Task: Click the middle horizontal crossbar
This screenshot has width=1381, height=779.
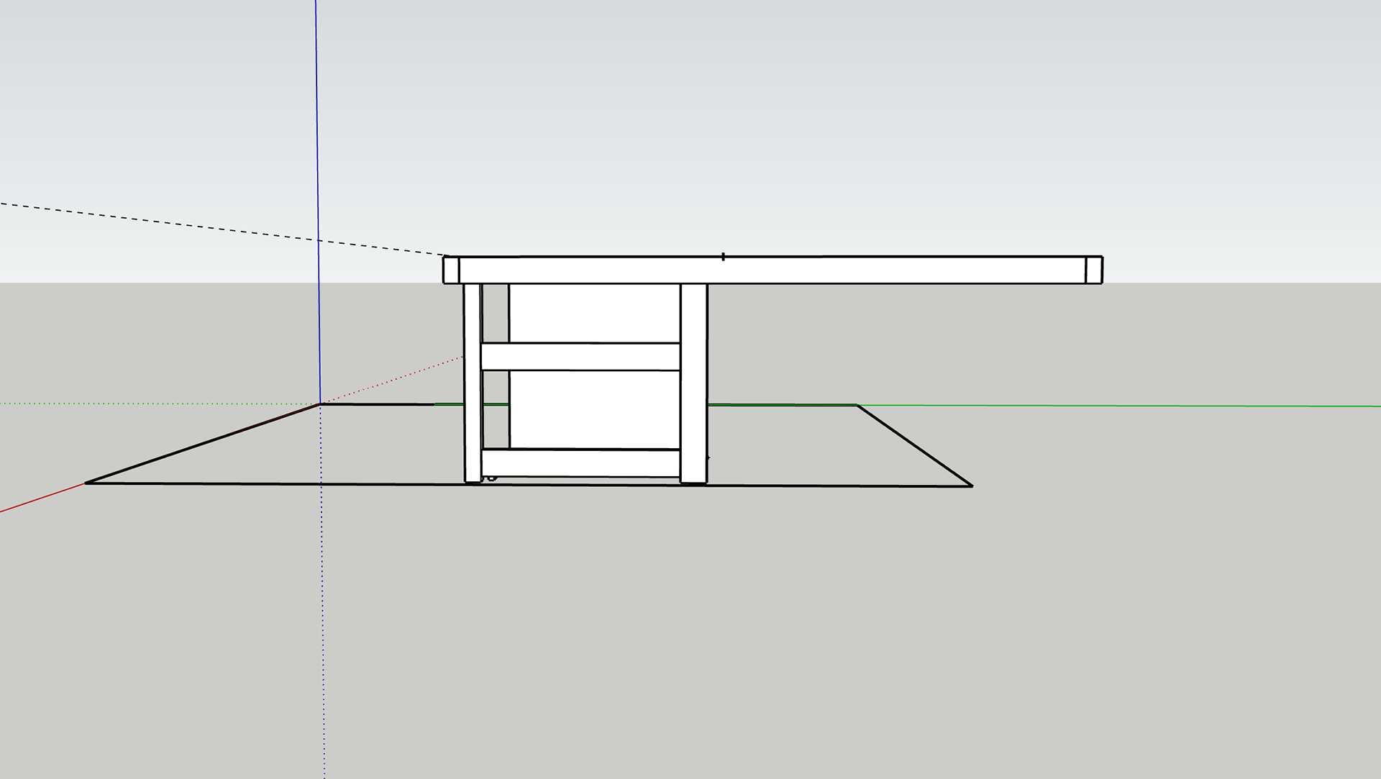Action: [x=580, y=357]
